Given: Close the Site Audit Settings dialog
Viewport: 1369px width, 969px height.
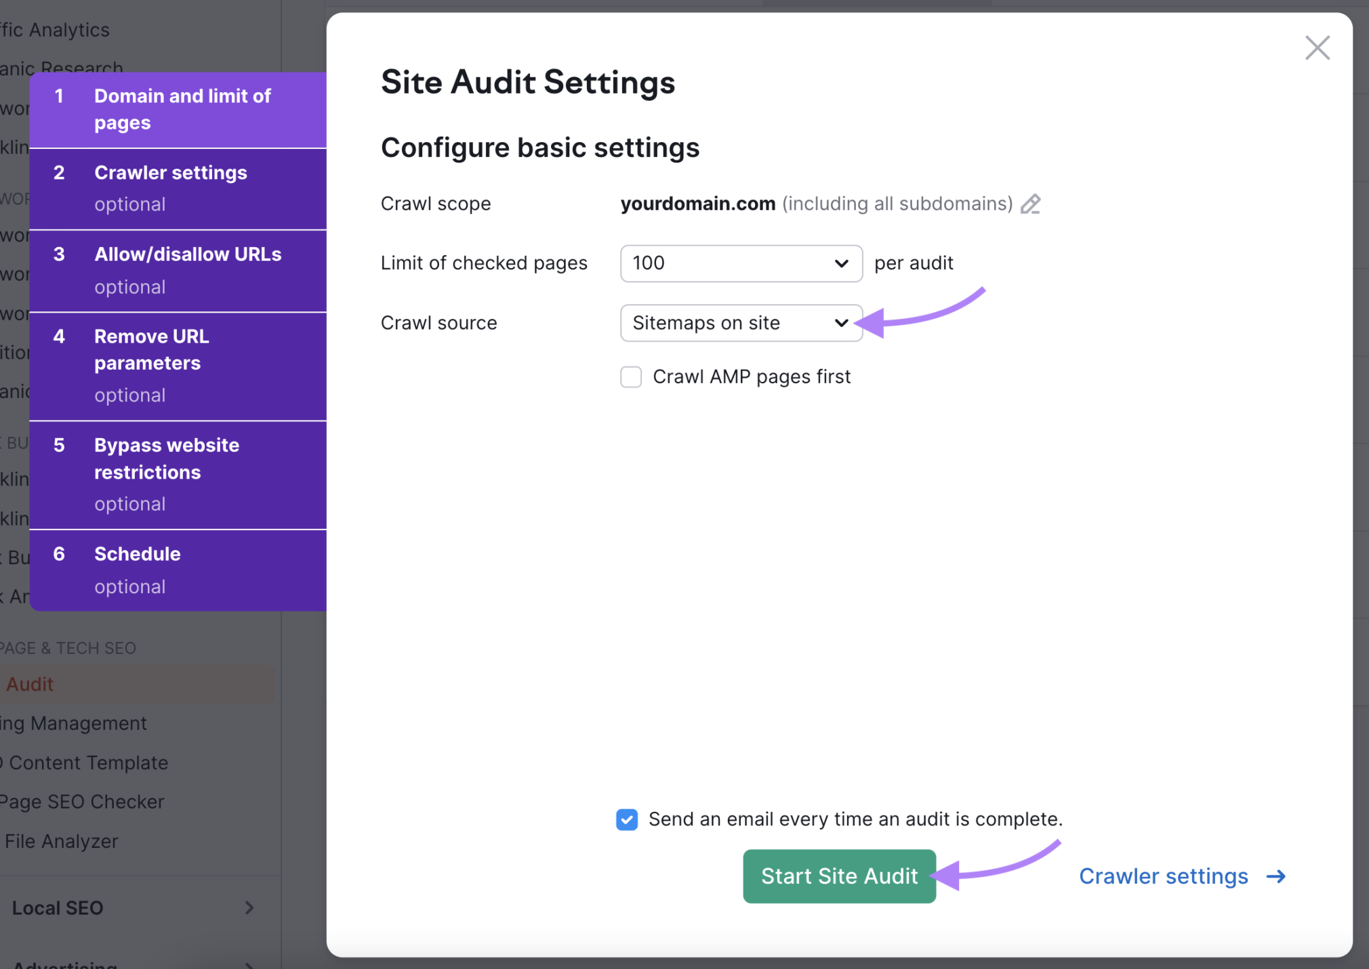Looking at the screenshot, I should point(1317,48).
